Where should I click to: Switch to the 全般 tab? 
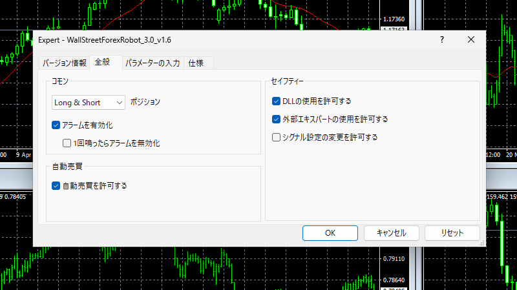pos(102,63)
